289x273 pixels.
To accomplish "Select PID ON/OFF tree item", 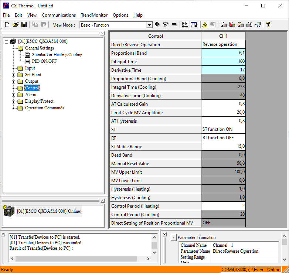I will [44, 61].
